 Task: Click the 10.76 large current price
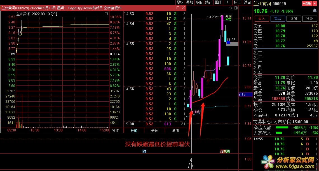[x=261, y=11]
